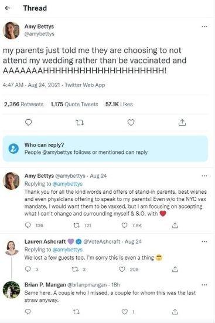This screenshot has width=215, height=323.
Task: View the 2,366 Retweets list
Action: (x=24, y=104)
